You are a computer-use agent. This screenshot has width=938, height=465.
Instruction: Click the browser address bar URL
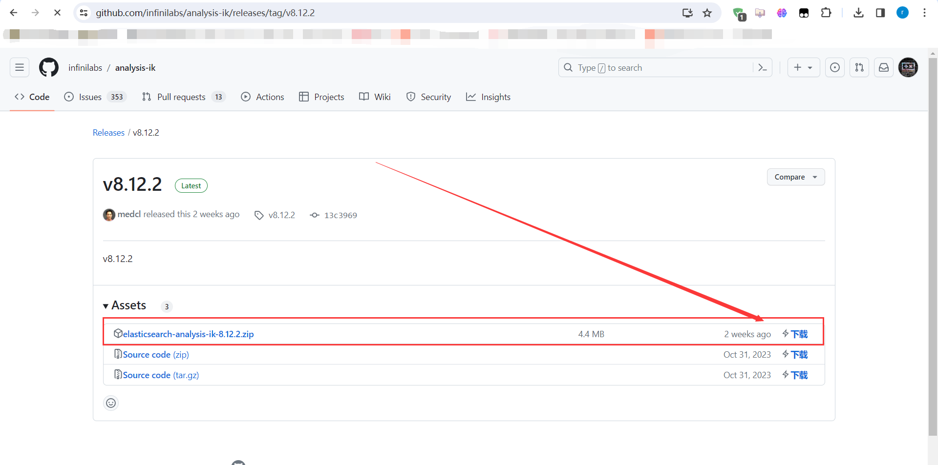point(205,13)
